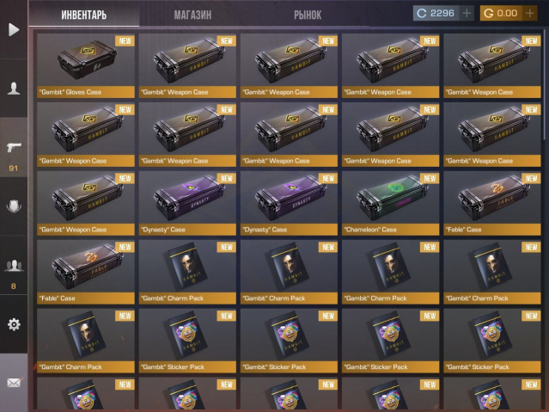549x412 pixels.
Task: Click the play triangle icon in sidebar
Action: 14,29
